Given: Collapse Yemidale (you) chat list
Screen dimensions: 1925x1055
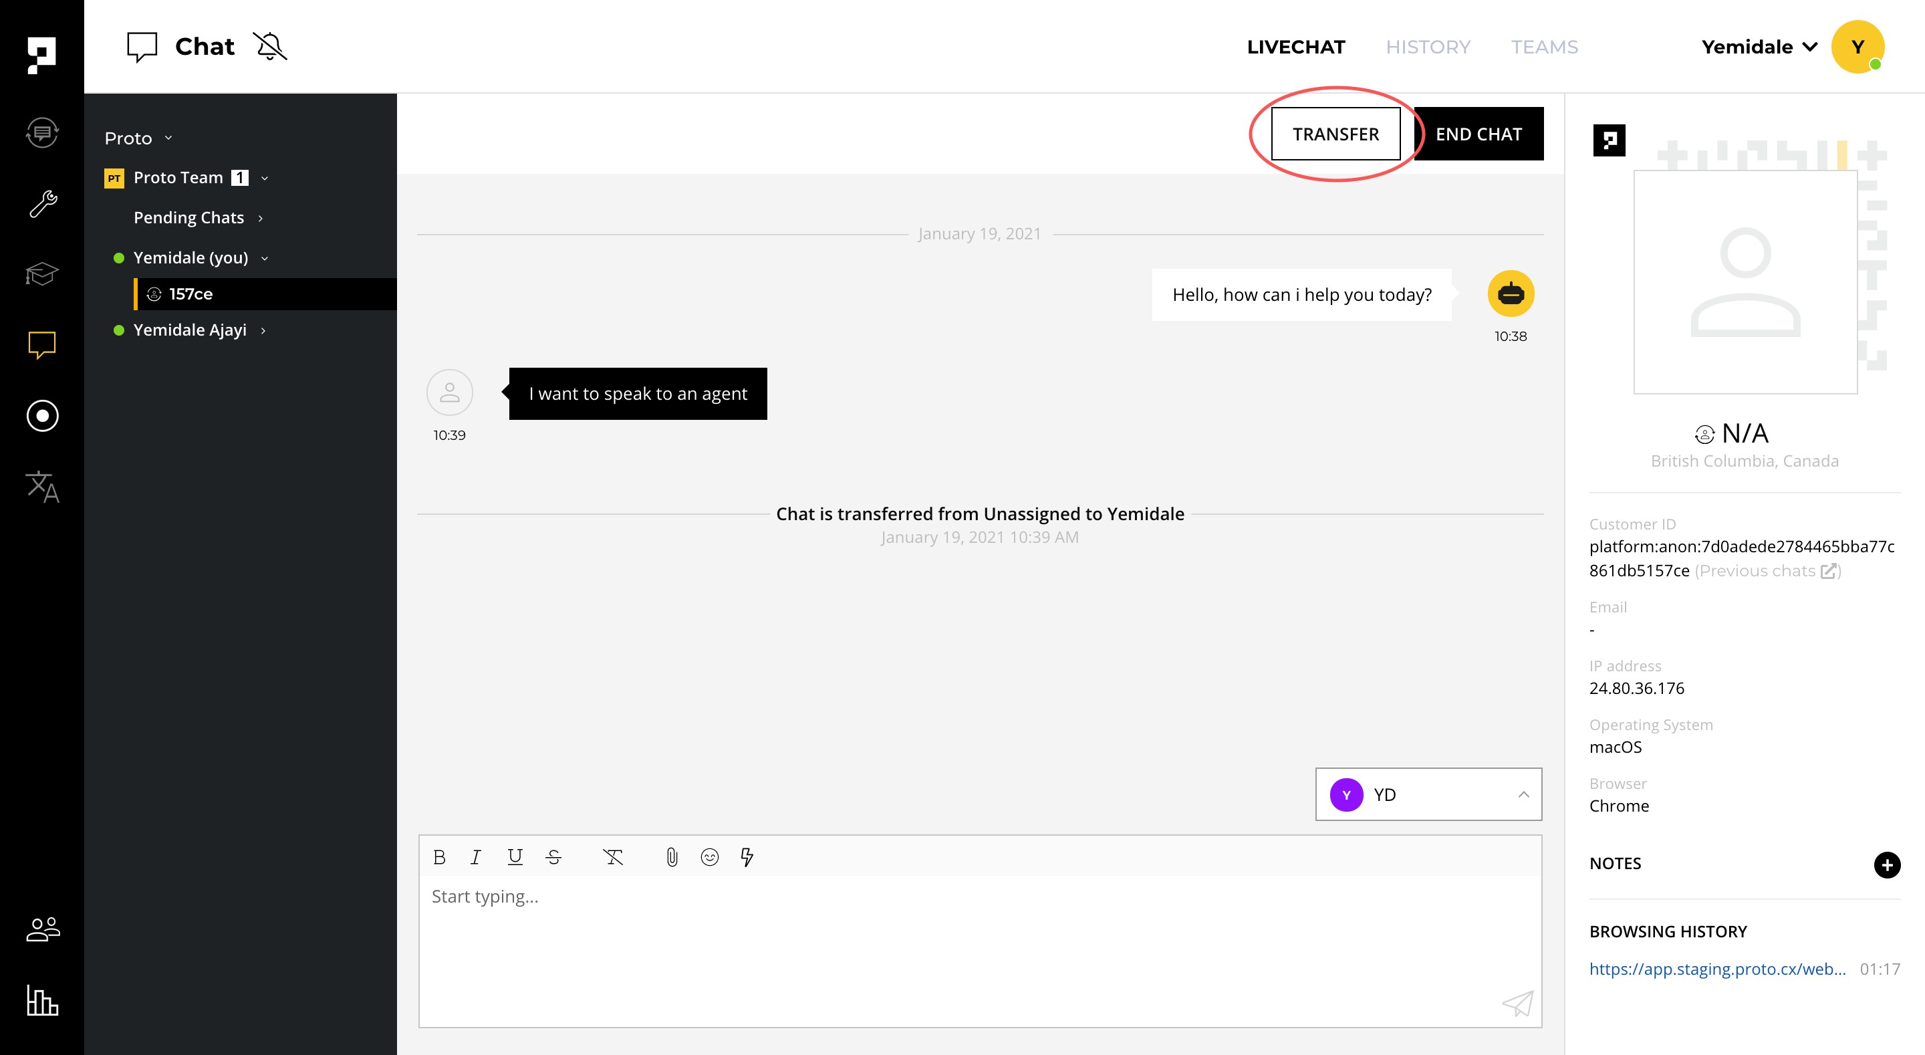Looking at the screenshot, I should coord(264,258).
